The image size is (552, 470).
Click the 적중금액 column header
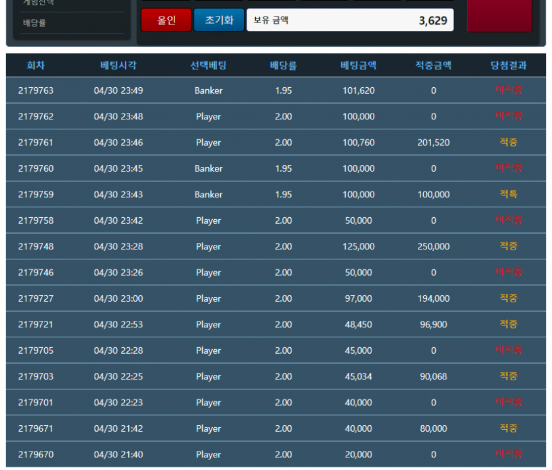(x=433, y=65)
